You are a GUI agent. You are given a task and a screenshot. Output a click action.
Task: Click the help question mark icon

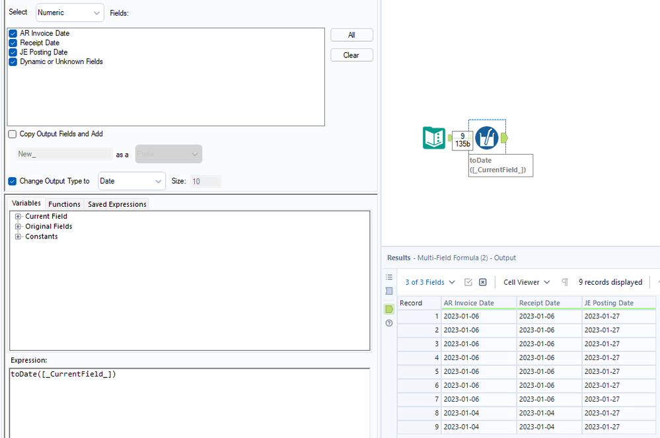[x=389, y=323]
